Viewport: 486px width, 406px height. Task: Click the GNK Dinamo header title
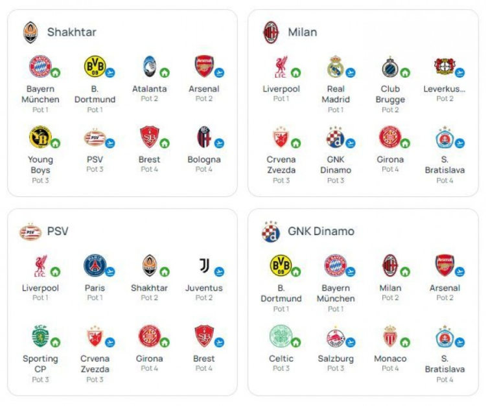click(322, 231)
